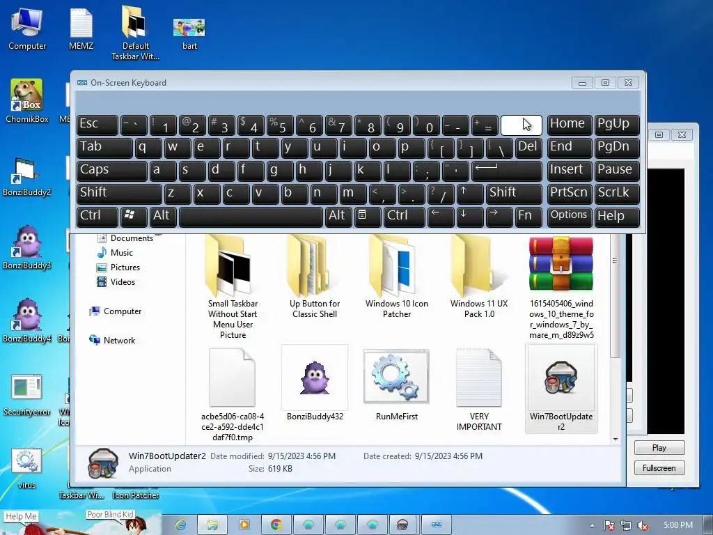Toggle the left Alt key
This screenshot has width=713, height=535.
pos(163,216)
